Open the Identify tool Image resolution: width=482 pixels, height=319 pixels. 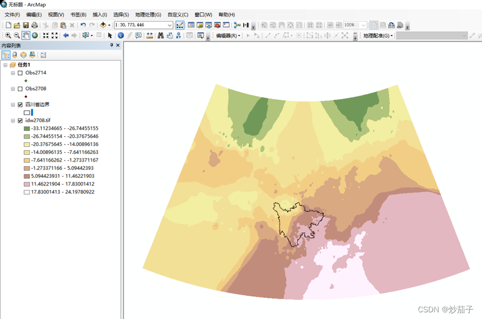click(x=120, y=36)
